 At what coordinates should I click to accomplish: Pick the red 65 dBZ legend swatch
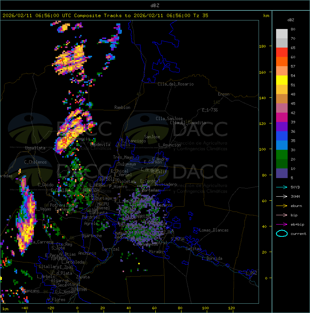pos(282,52)
